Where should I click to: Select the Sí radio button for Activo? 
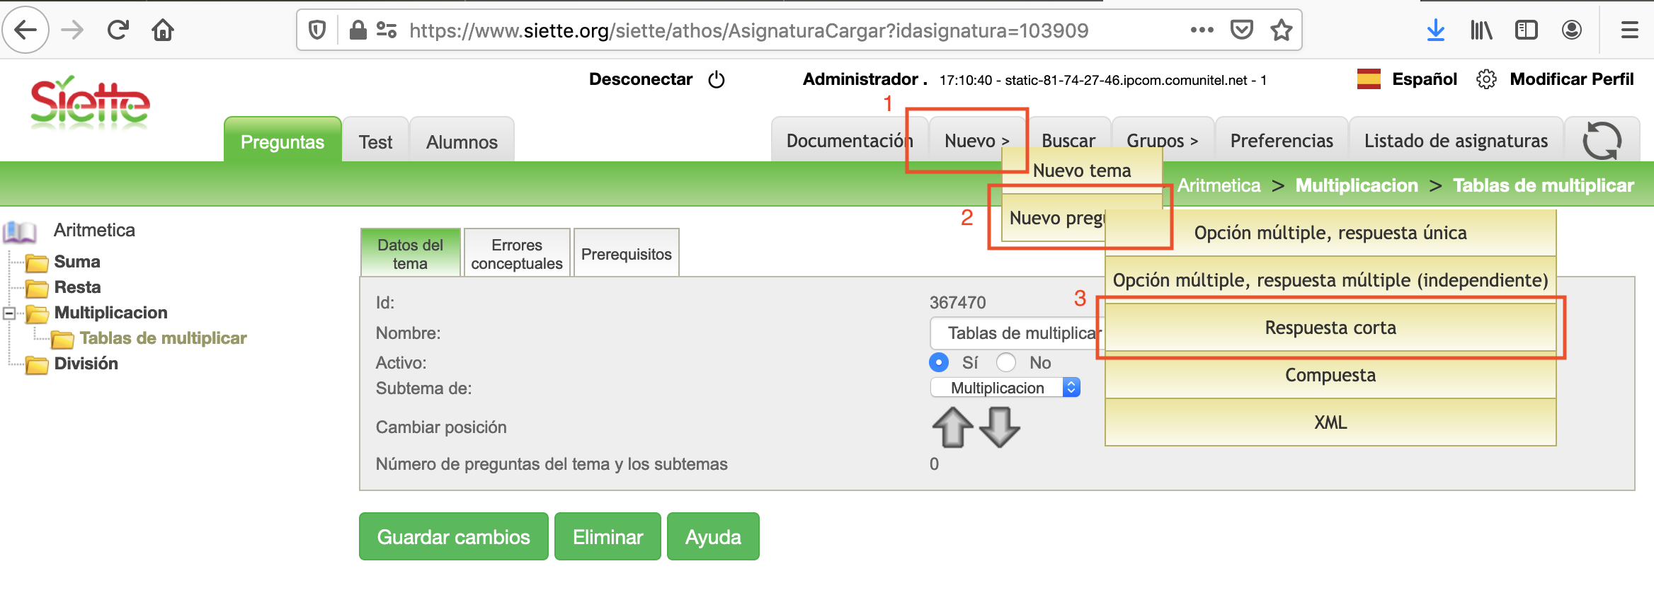point(939,362)
